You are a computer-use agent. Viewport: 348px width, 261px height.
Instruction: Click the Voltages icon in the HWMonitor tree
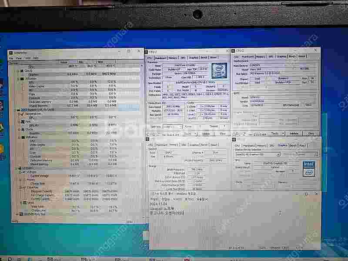pos(24,172)
